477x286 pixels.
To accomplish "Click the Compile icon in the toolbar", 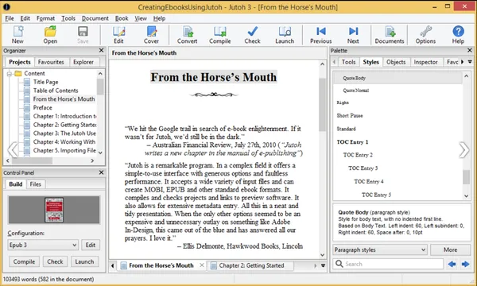I will 219,35.
